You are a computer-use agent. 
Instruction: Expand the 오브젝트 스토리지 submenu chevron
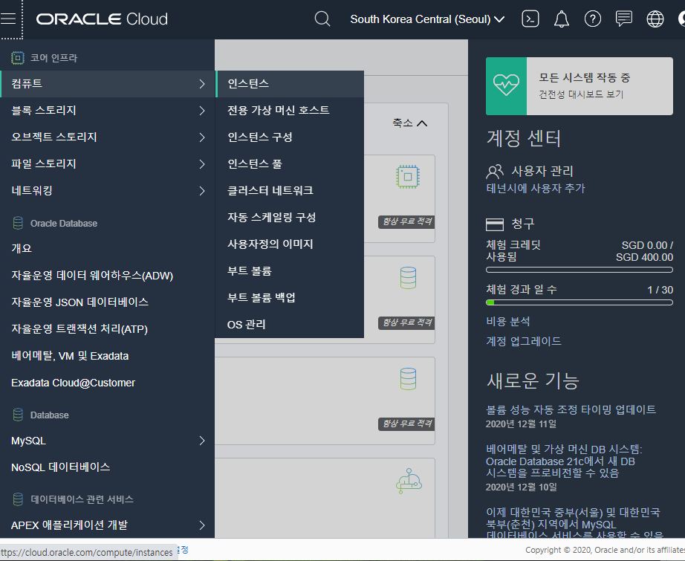(x=202, y=137)
